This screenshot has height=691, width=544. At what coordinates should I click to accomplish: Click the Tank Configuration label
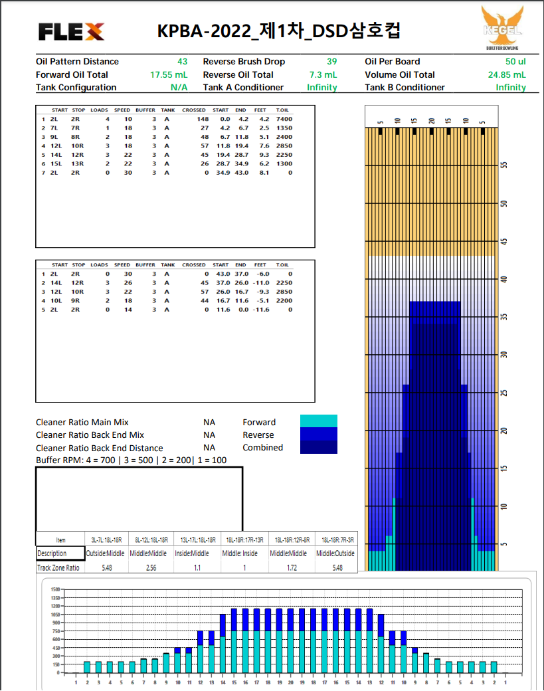point(76,87)
